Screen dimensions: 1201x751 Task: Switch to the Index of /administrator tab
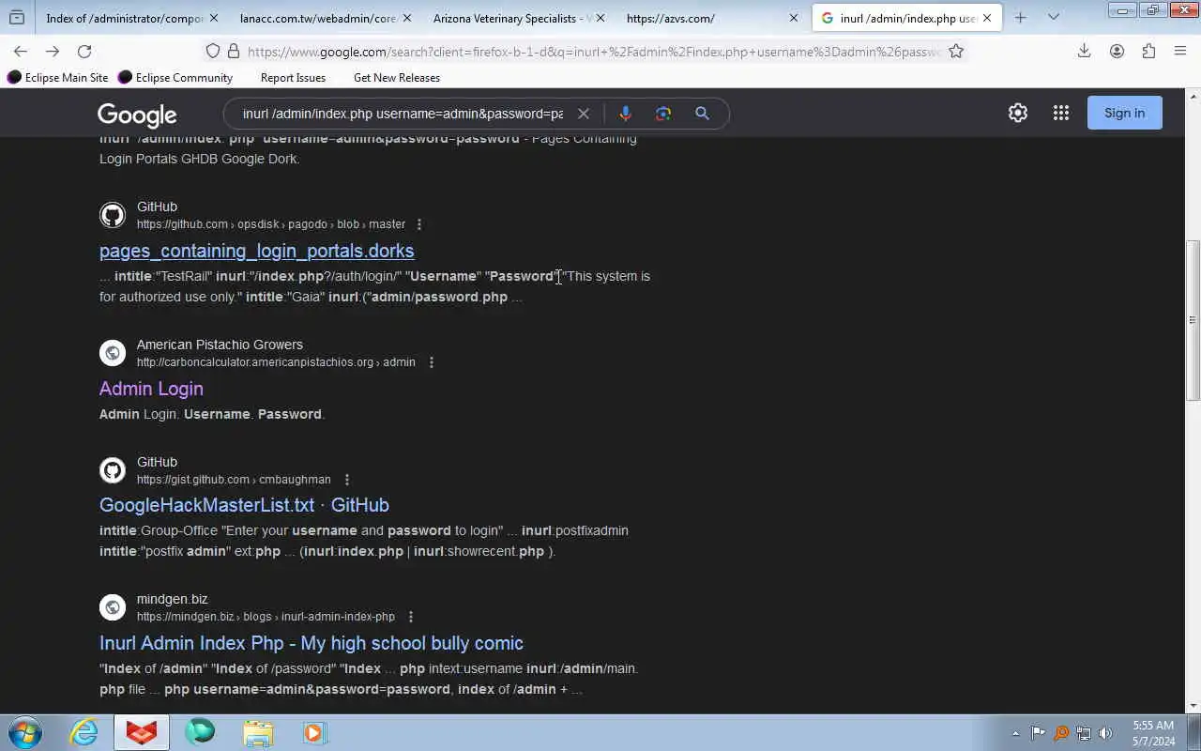pos(125,18)
